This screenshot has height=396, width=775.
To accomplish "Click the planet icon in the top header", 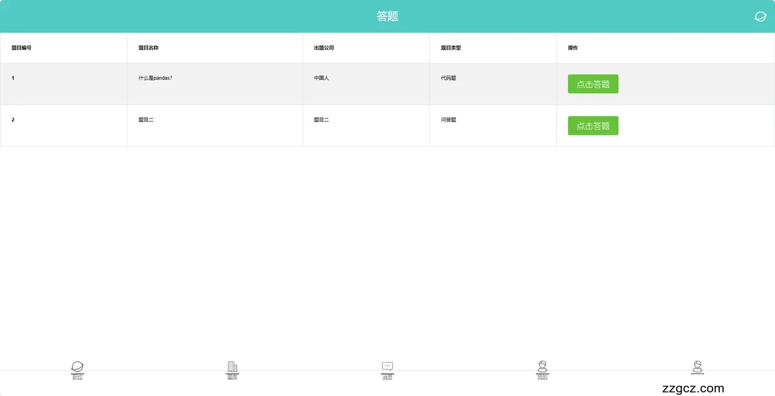I will coord(760,16).
